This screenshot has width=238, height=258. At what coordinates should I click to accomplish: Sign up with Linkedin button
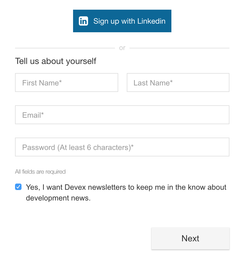point(122,21)
